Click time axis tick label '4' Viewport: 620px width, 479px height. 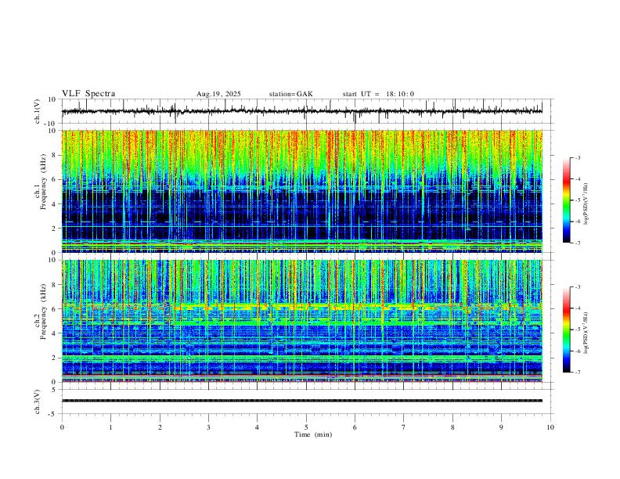[257, 427]
